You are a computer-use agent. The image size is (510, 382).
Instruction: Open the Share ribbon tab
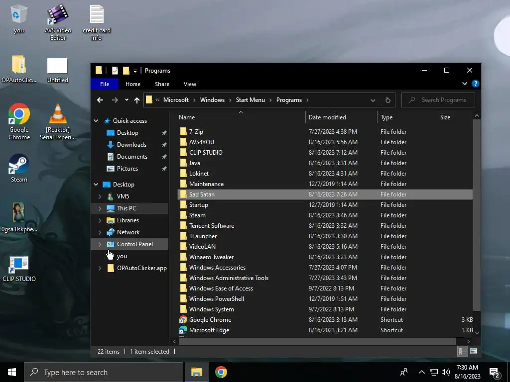162,84
